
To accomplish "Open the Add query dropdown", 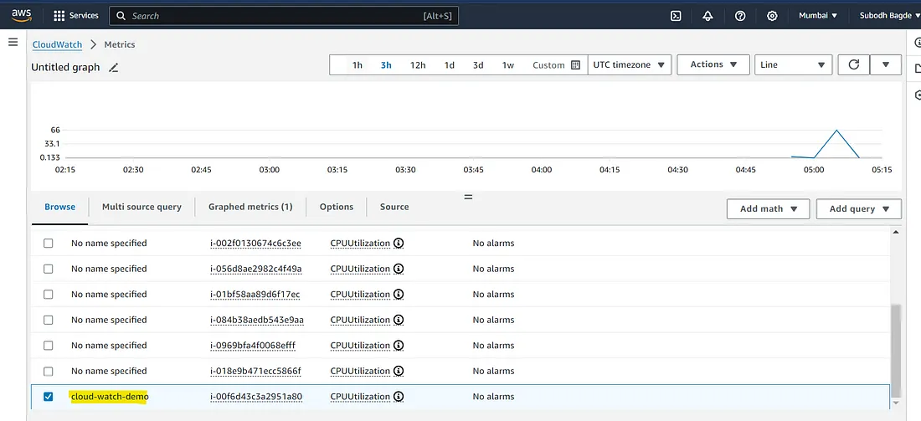I will [859, 208].
